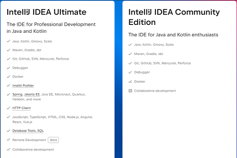Click "Git, GitHub, SVN, Mercurial, Perforce" under Community
237x158 pixels.
162,63
